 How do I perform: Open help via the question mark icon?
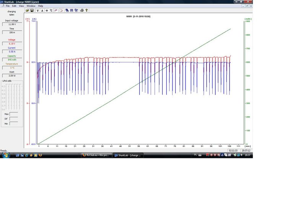point(86,11)
